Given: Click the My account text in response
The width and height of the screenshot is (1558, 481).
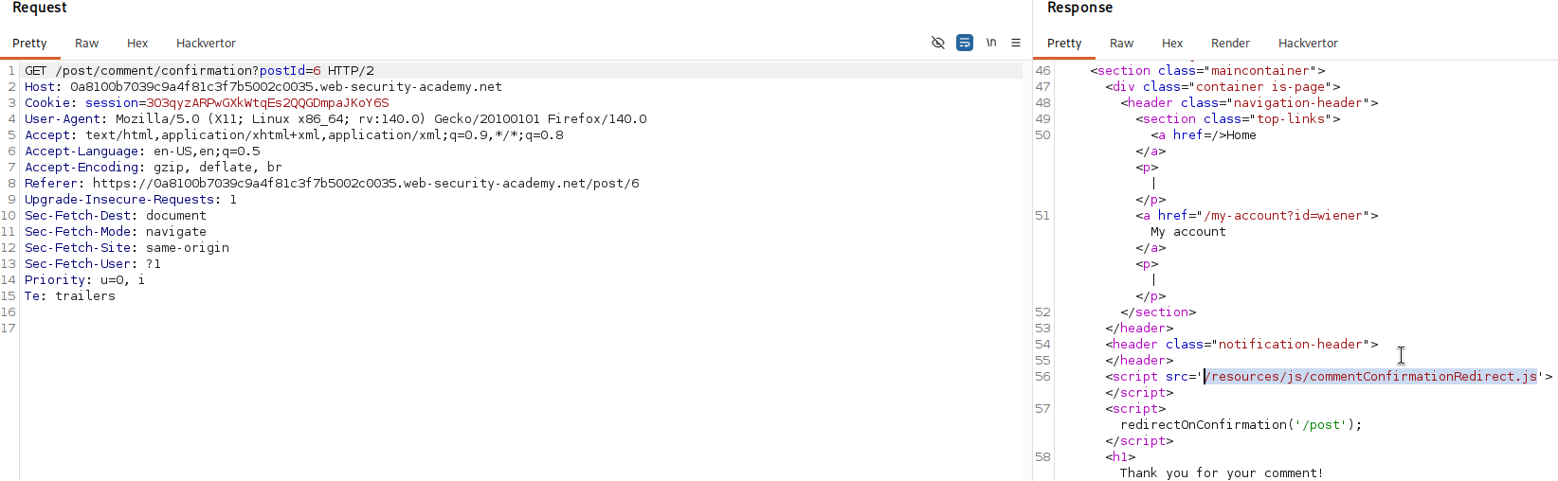Looking at the screenshot, I should click(1188, 232).
